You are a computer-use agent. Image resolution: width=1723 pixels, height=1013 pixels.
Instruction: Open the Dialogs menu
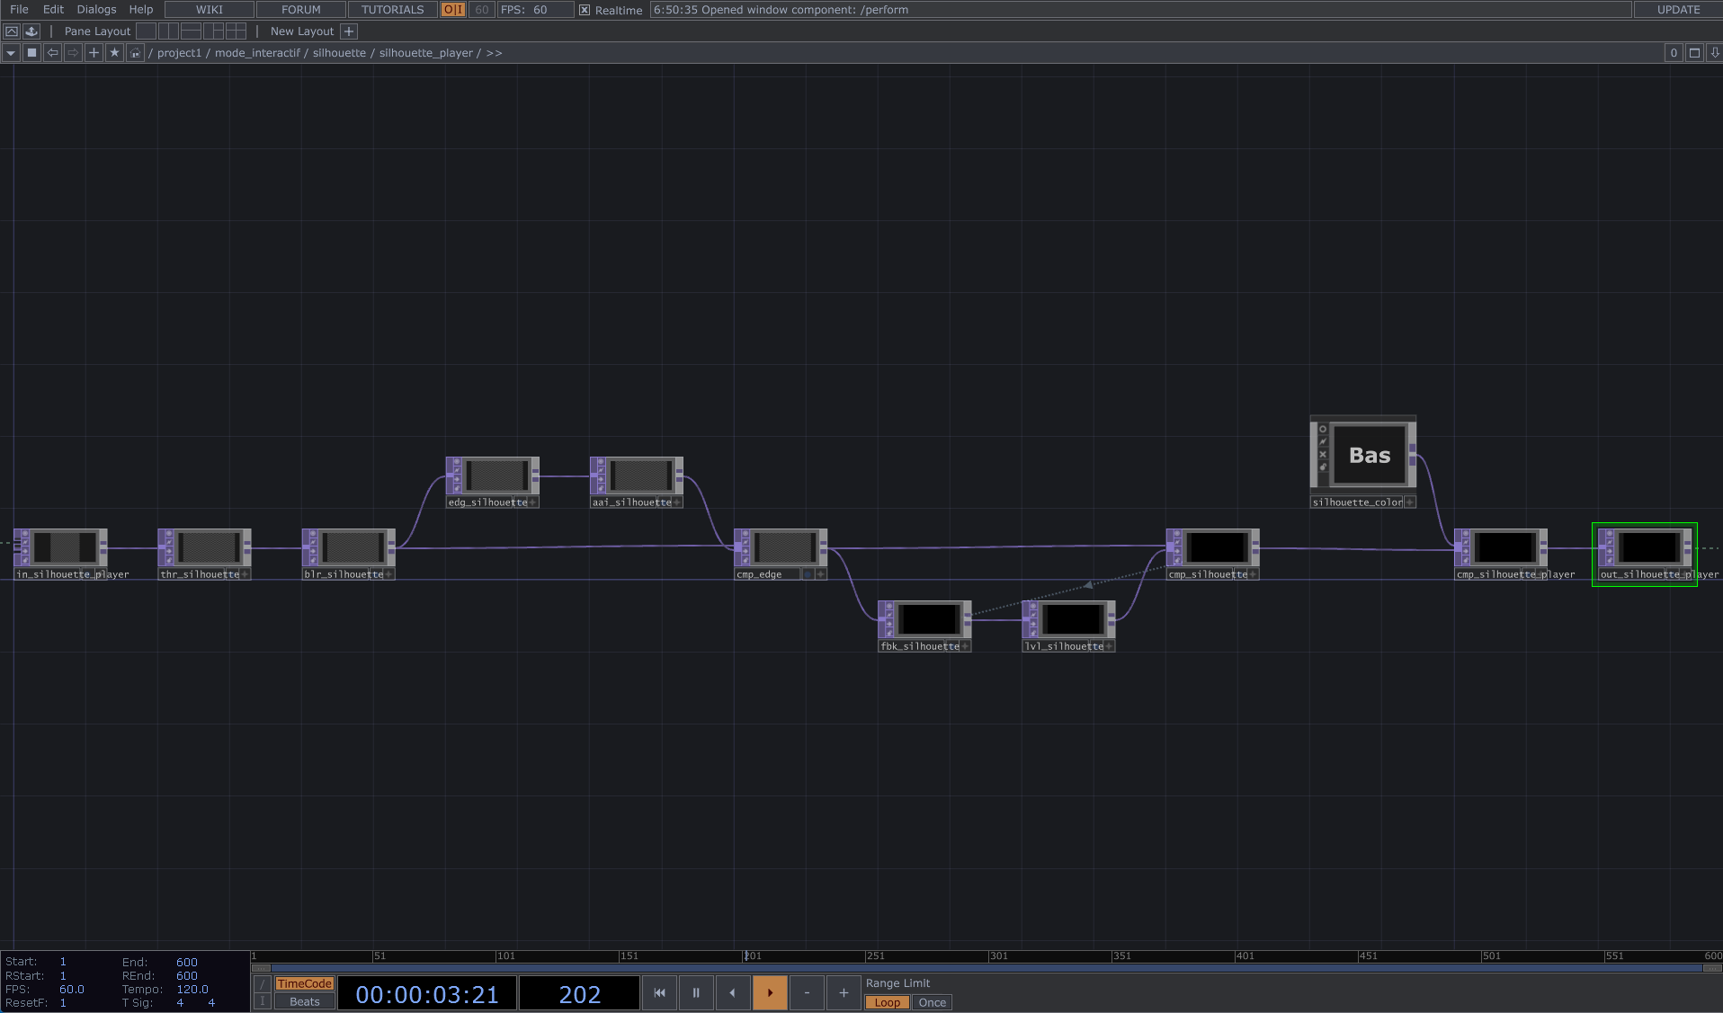tap(95, 9)
